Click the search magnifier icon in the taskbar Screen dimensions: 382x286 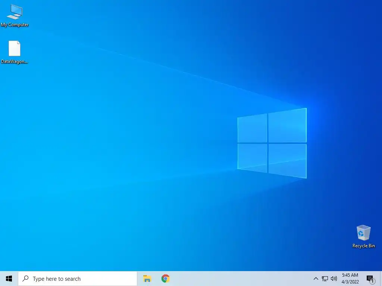click(25, 279)
